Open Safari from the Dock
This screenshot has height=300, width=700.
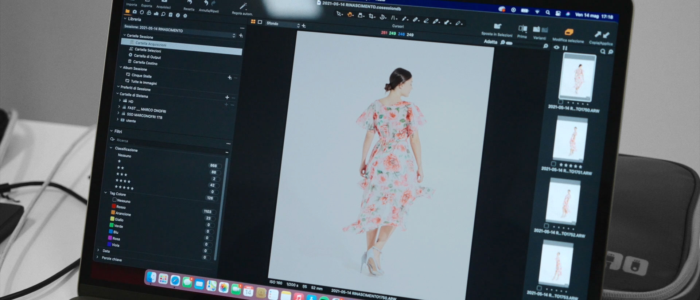click(175, 281)
